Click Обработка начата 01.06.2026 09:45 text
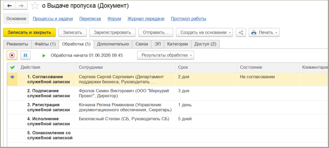Image resolution: width=329 pixels, height=148 pixels. pos(87,56)
